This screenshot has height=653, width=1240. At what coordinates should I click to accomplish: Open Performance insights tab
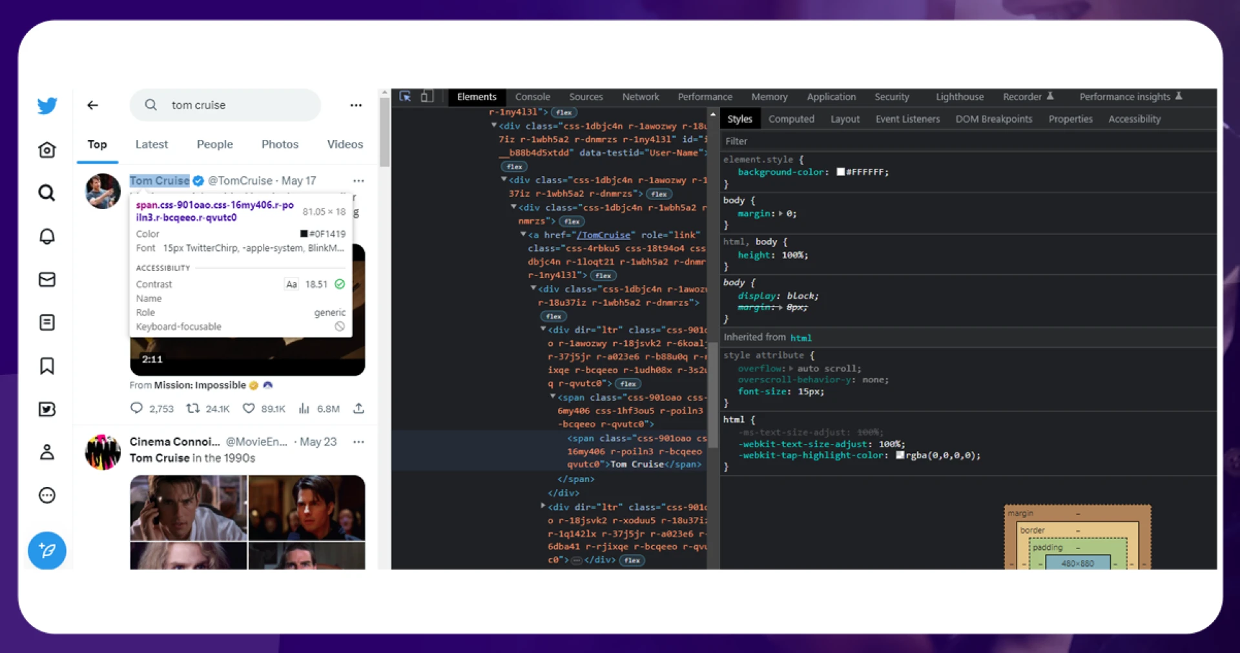tap(1130, 97)
